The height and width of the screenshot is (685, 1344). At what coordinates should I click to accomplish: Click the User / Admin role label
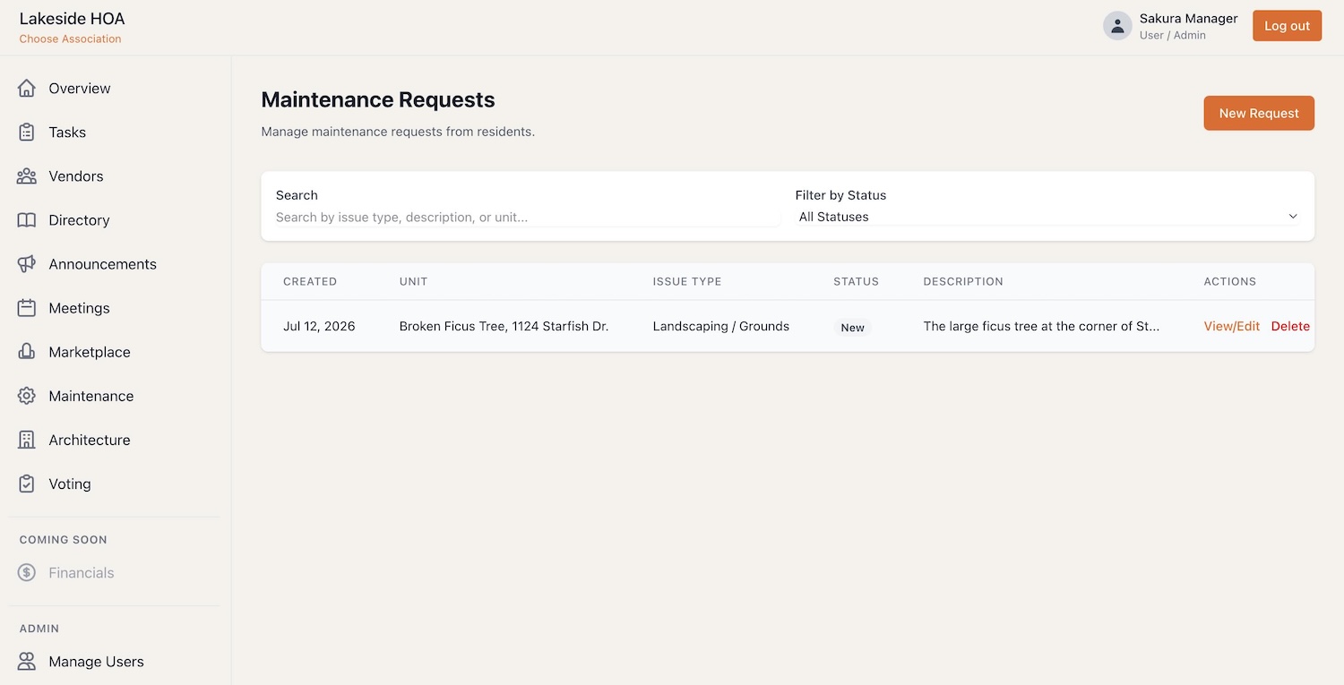(x=1172, y=35)
